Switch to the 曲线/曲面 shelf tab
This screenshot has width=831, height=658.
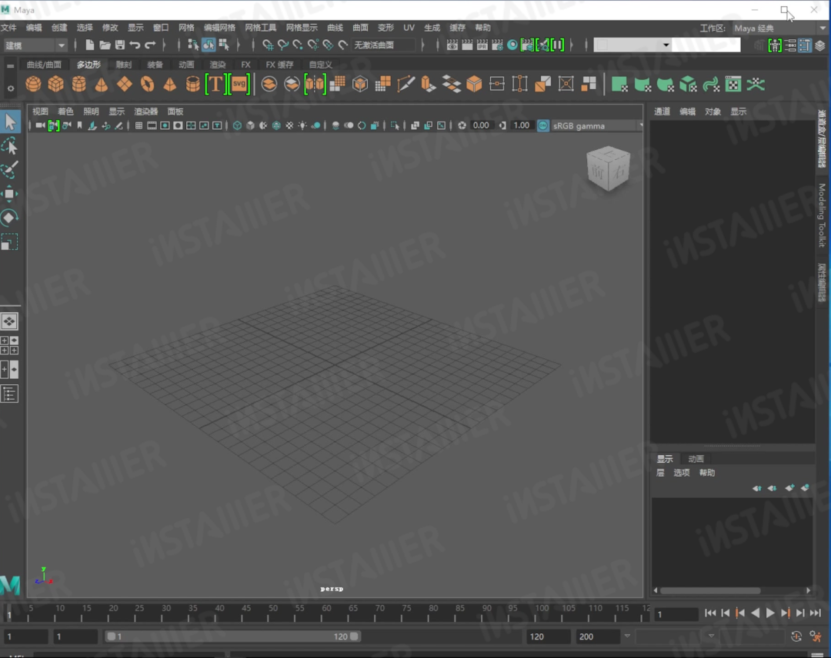coord(44,65)
